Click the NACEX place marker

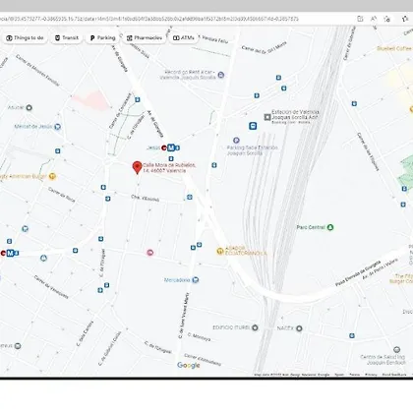pyautogui.click(x=299, y=328)
